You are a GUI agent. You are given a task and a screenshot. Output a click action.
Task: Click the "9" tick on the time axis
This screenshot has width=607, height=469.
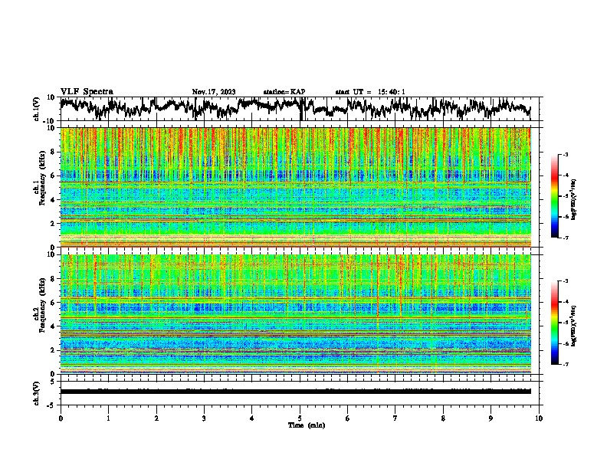point(491,418)
